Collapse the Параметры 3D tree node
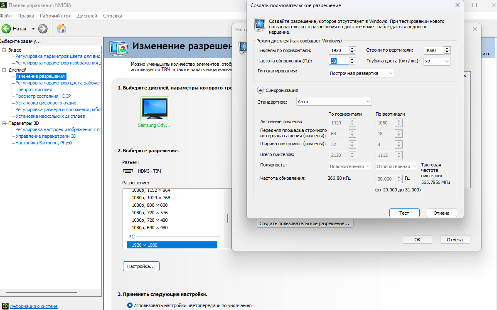 pos(4,123)
